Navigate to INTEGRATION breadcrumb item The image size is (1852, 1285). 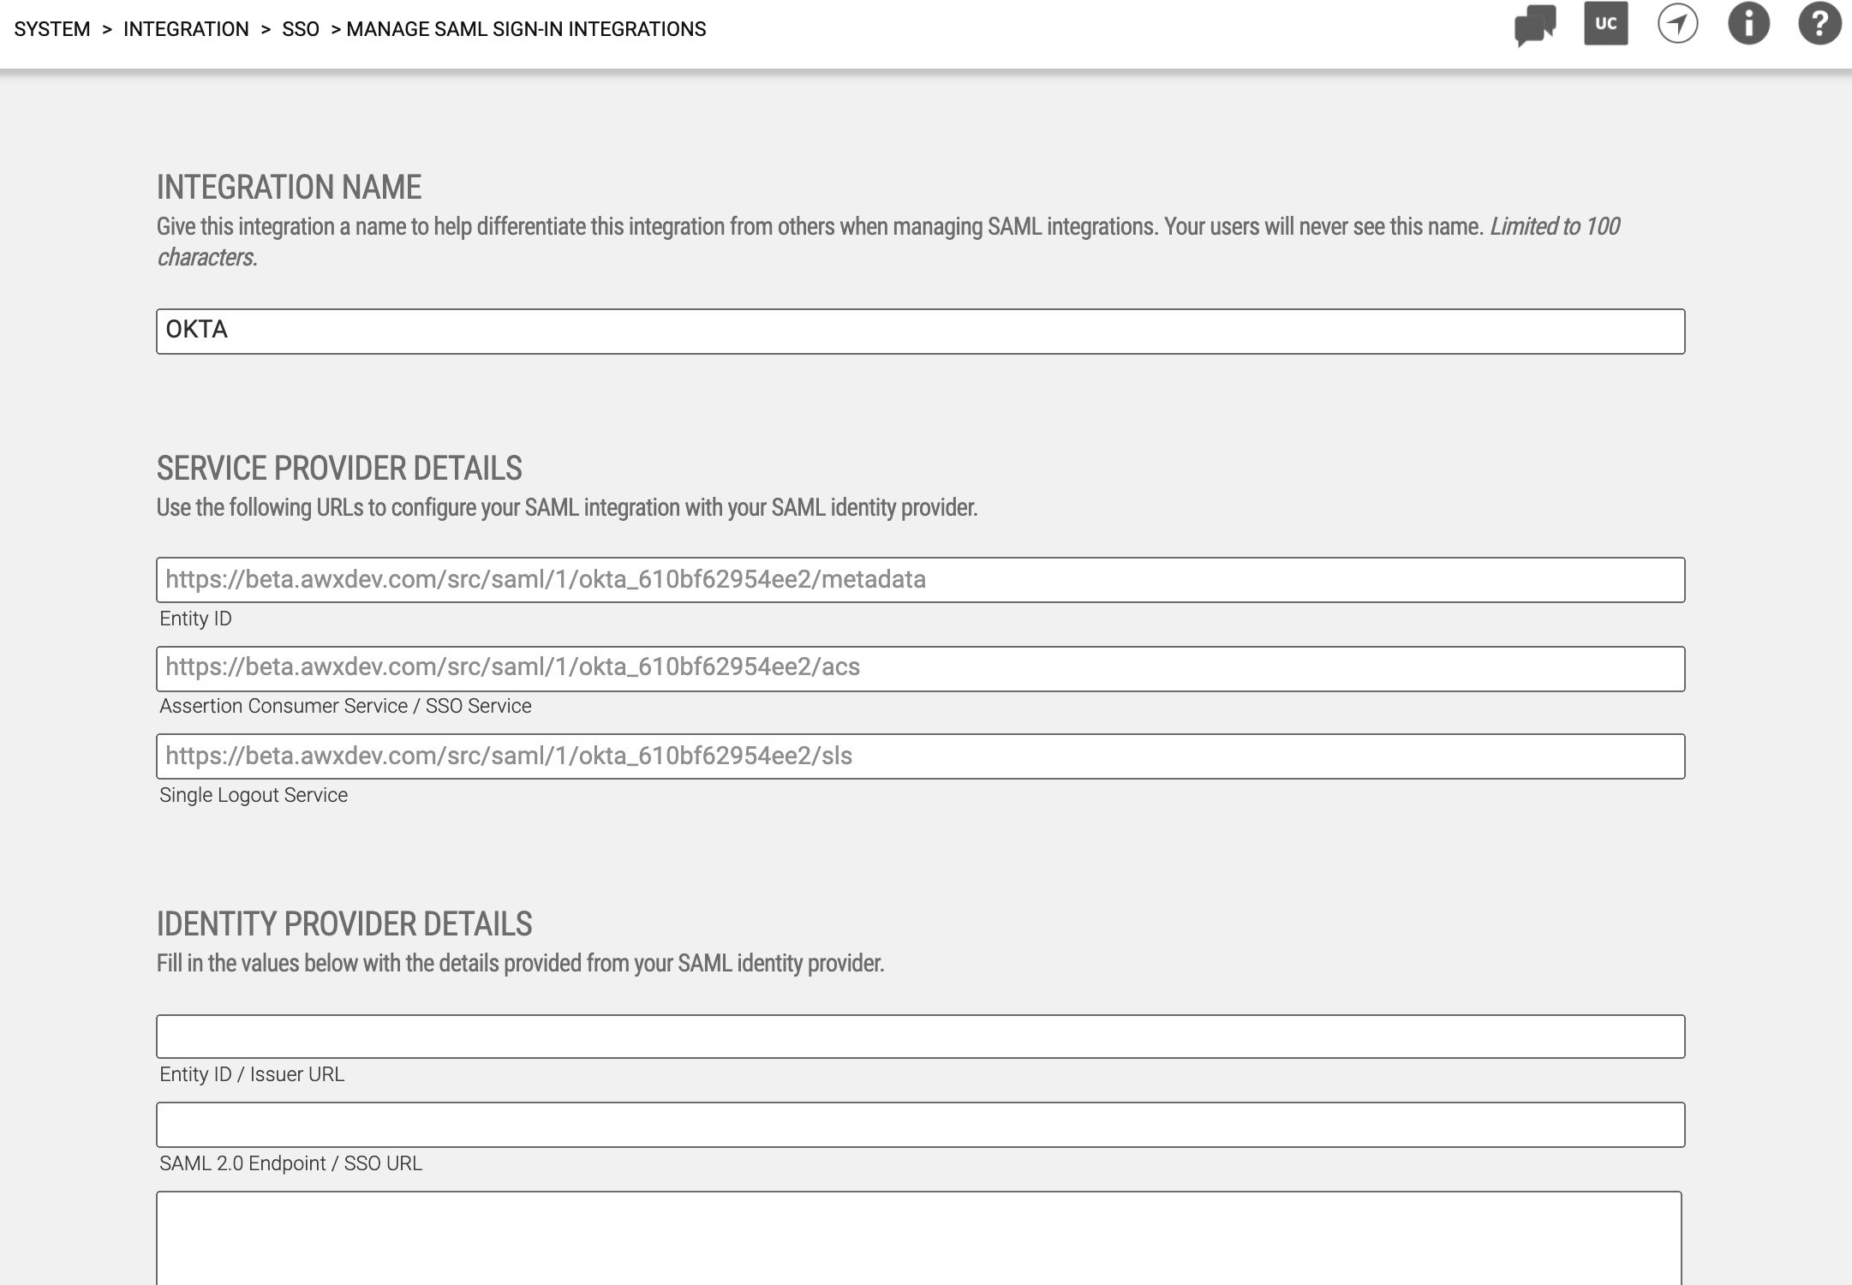click(x=186, y=29)
